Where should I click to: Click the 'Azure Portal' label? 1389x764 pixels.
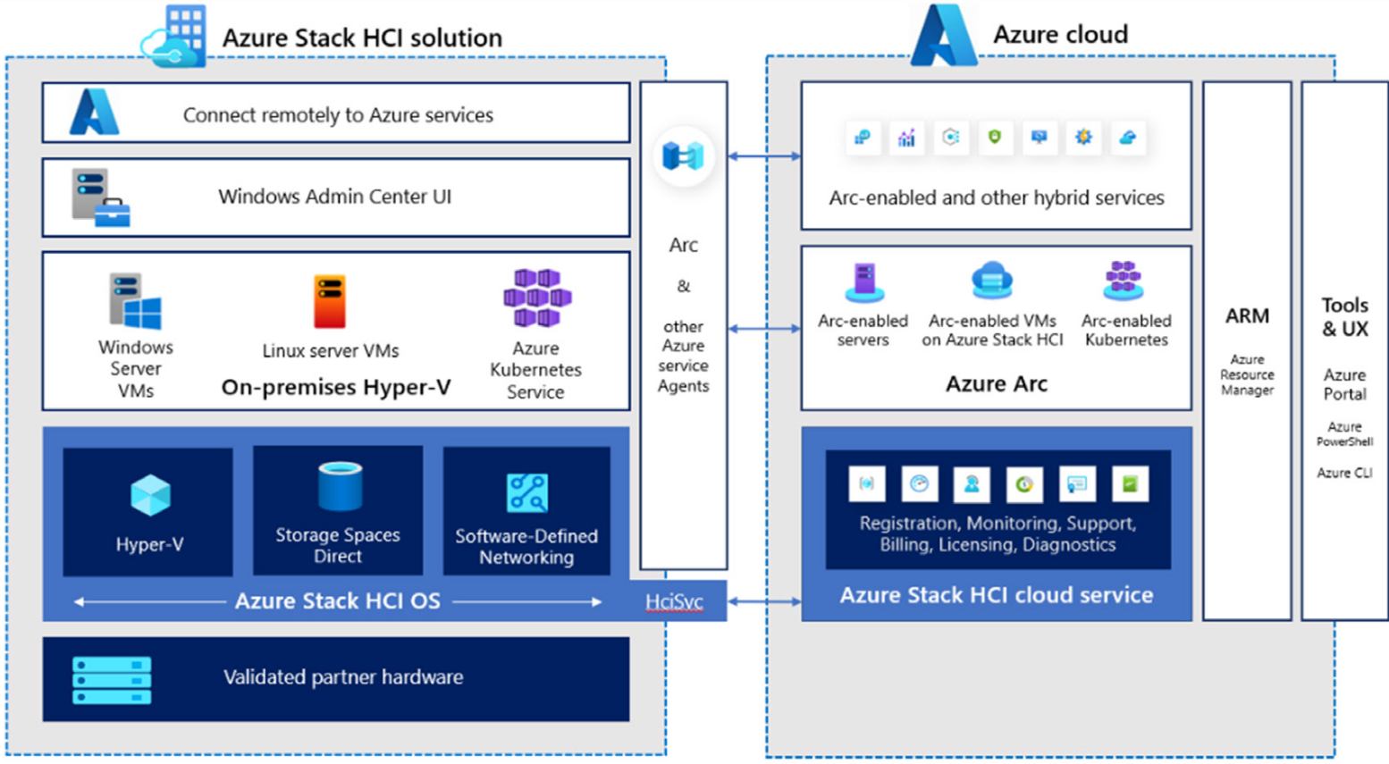click(1345, 384)
